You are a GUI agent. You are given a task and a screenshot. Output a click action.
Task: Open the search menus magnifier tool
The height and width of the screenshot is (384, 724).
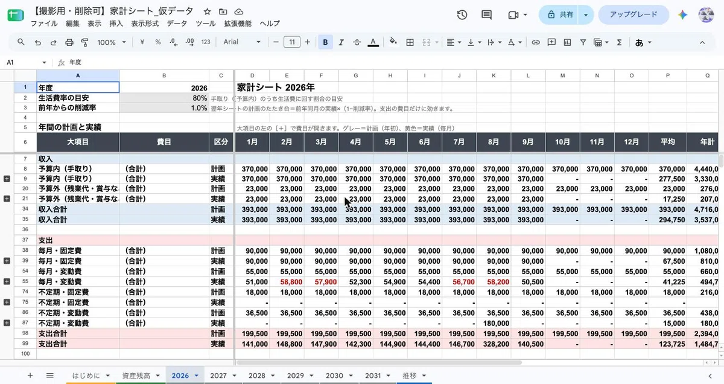coord(21,42)
